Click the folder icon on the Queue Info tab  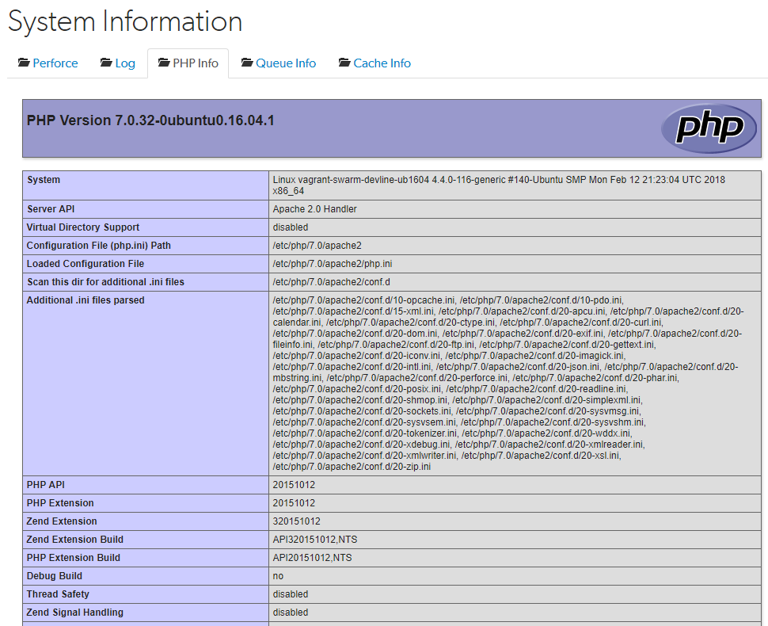point(247,63)
